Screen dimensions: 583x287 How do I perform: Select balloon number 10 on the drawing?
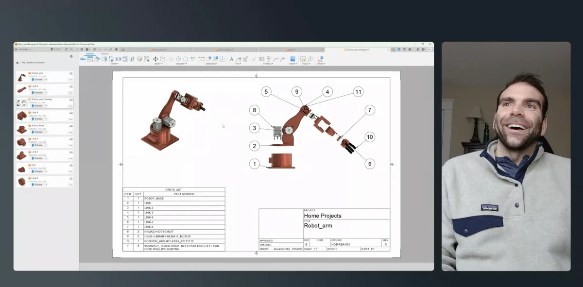pos(370,137)
